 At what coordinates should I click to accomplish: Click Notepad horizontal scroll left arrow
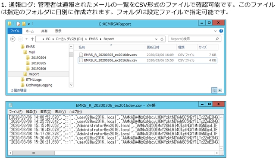[10, 153]
